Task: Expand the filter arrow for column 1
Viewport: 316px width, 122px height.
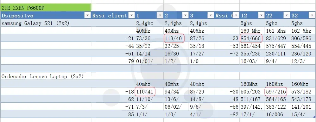Action: click(160, 15)
